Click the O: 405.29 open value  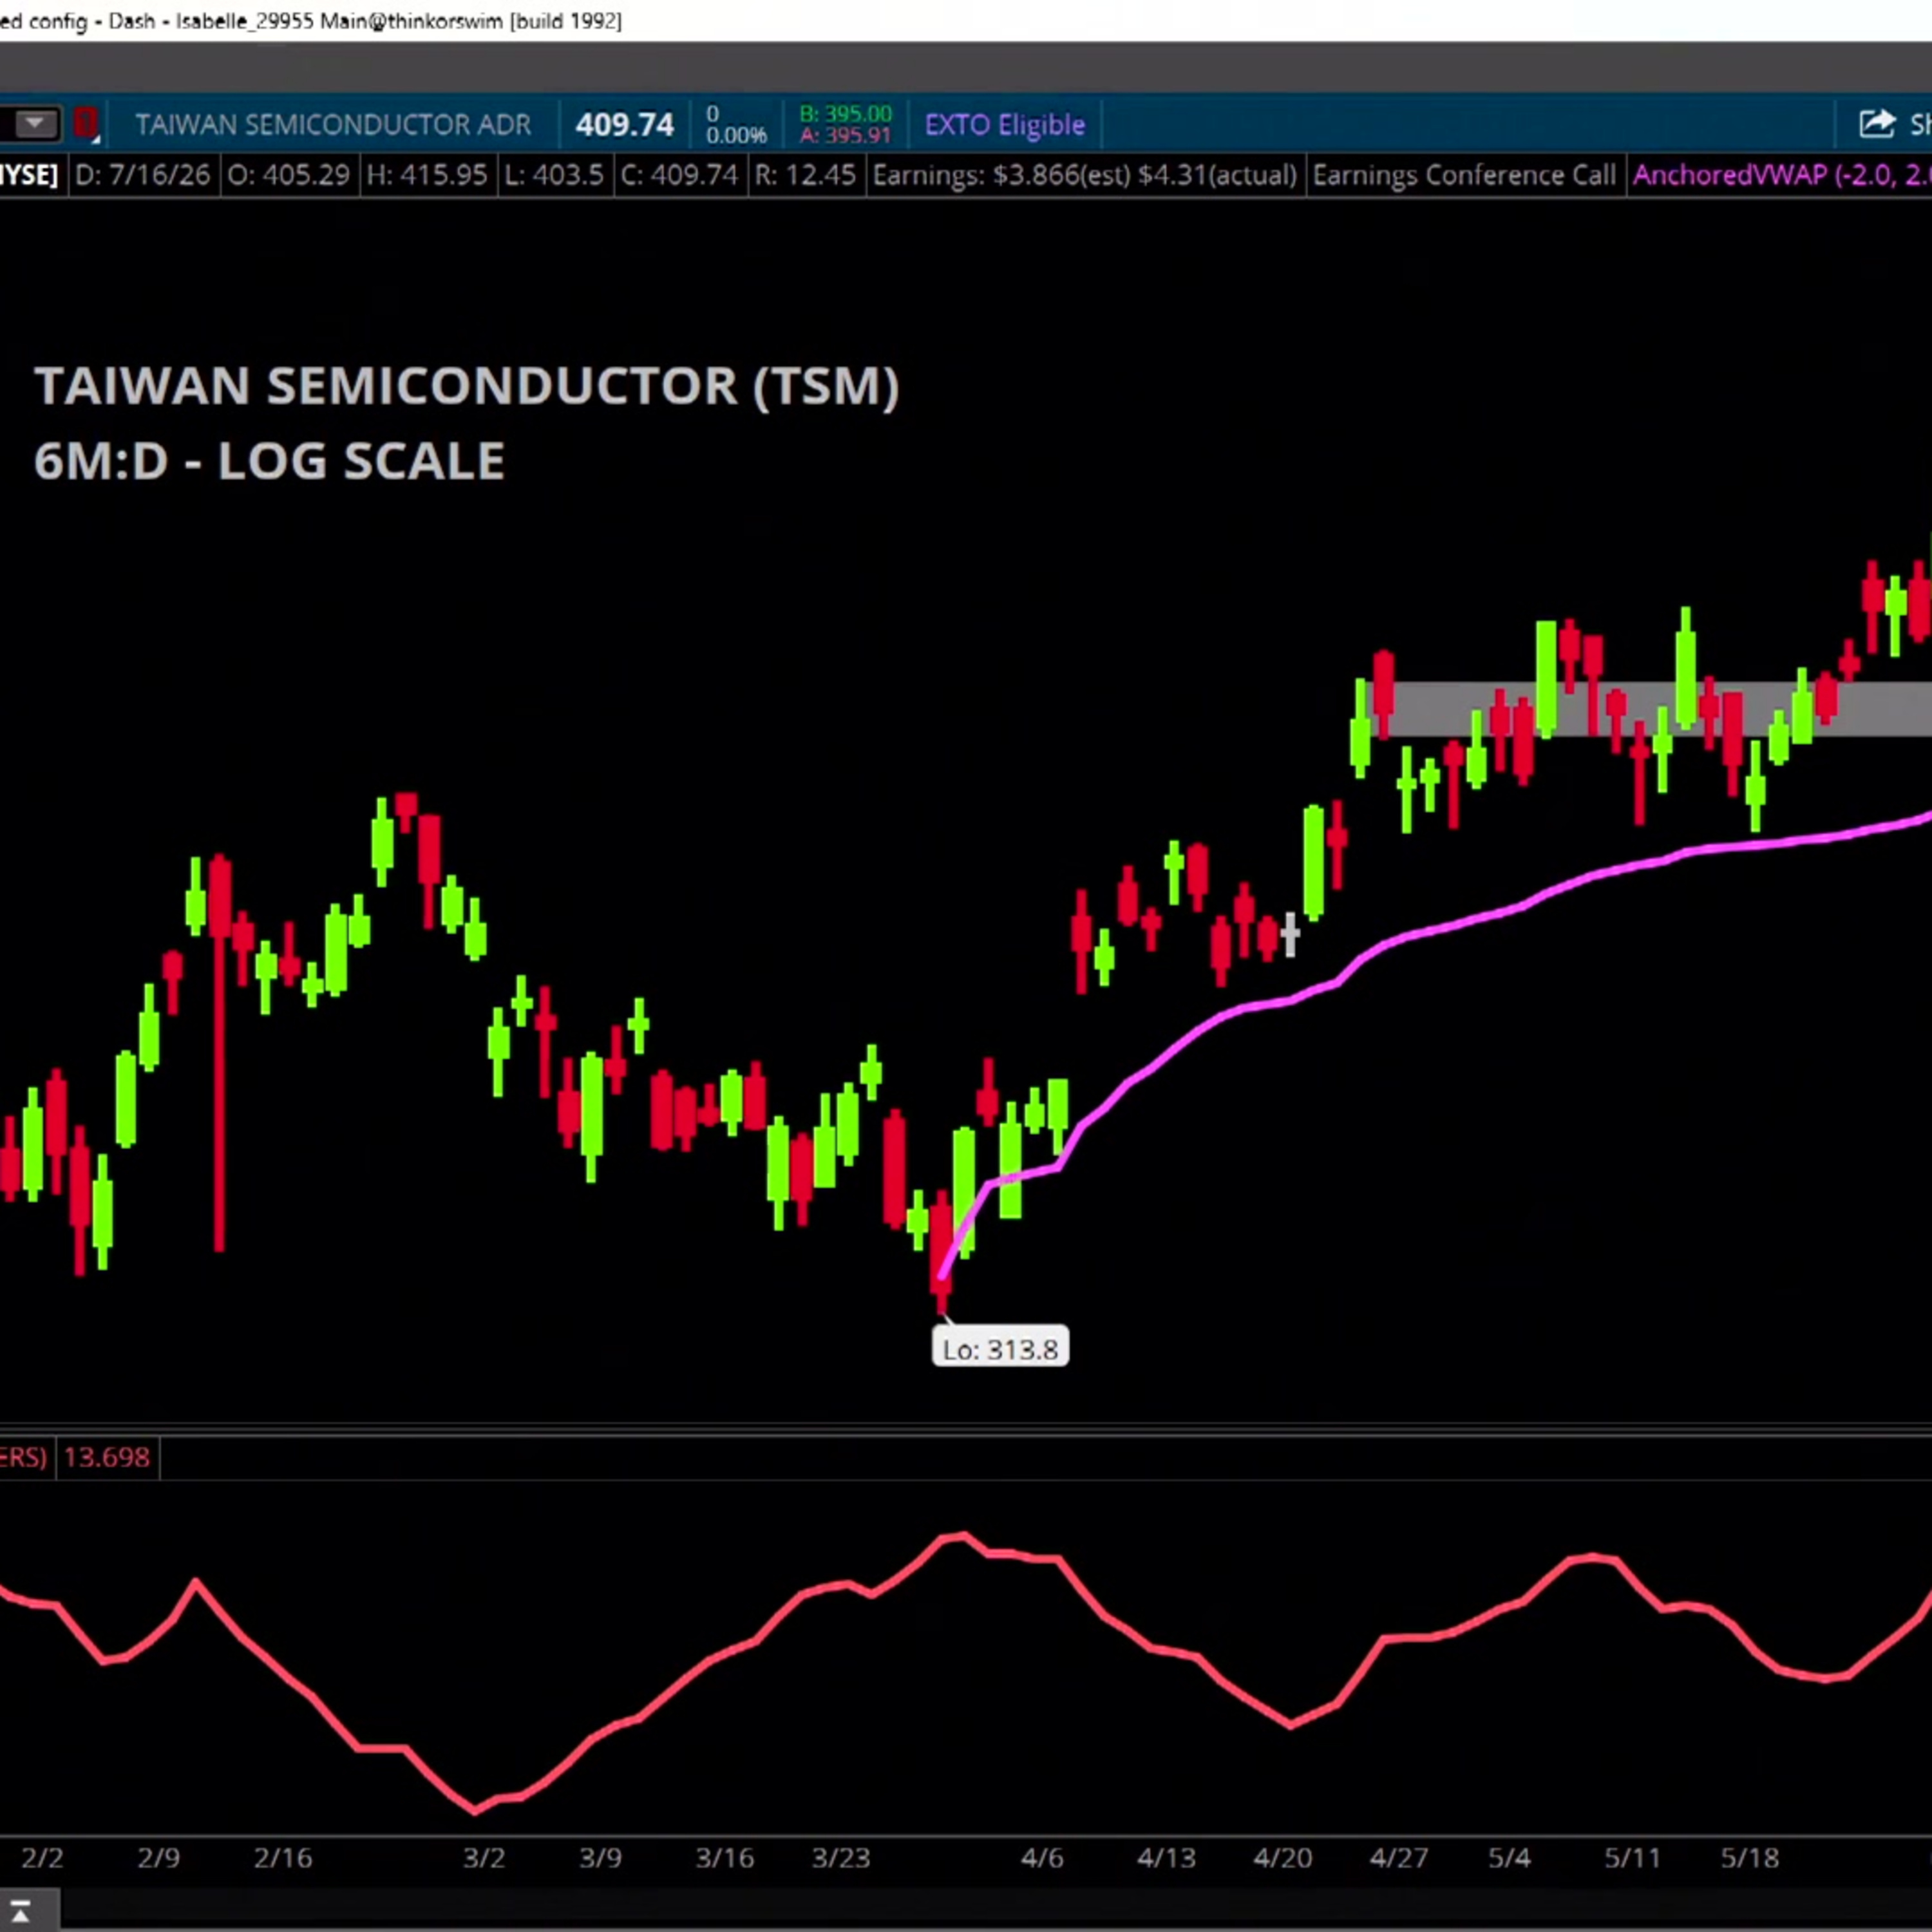pyautogui.click(x=289, y=175)
